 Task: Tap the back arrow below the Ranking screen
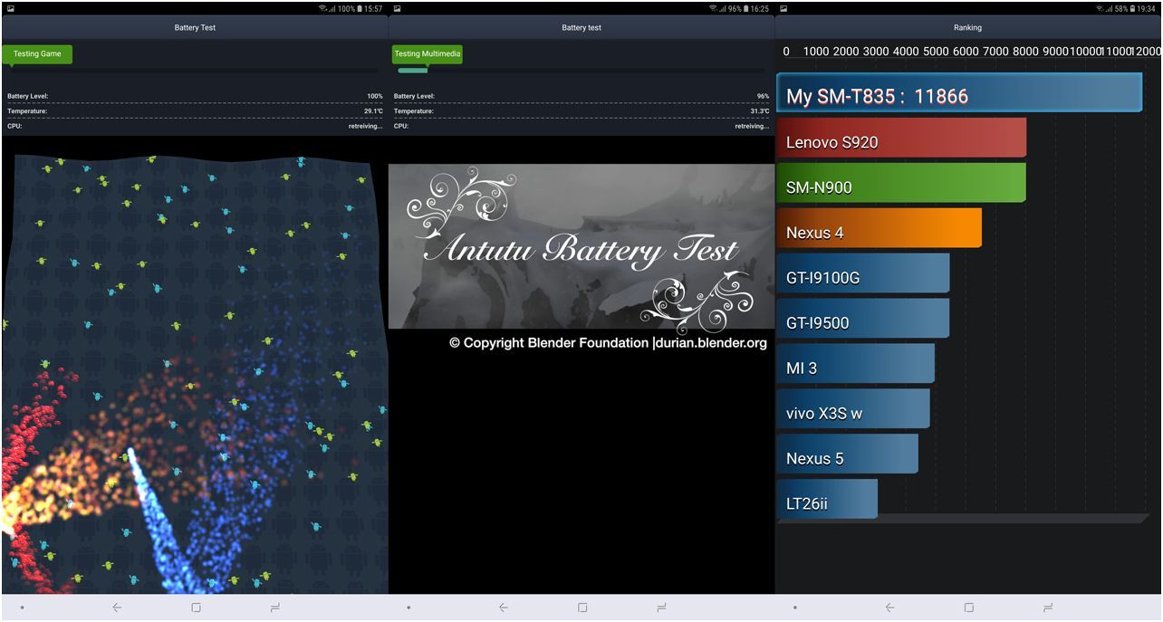click(x=890, y=608)
